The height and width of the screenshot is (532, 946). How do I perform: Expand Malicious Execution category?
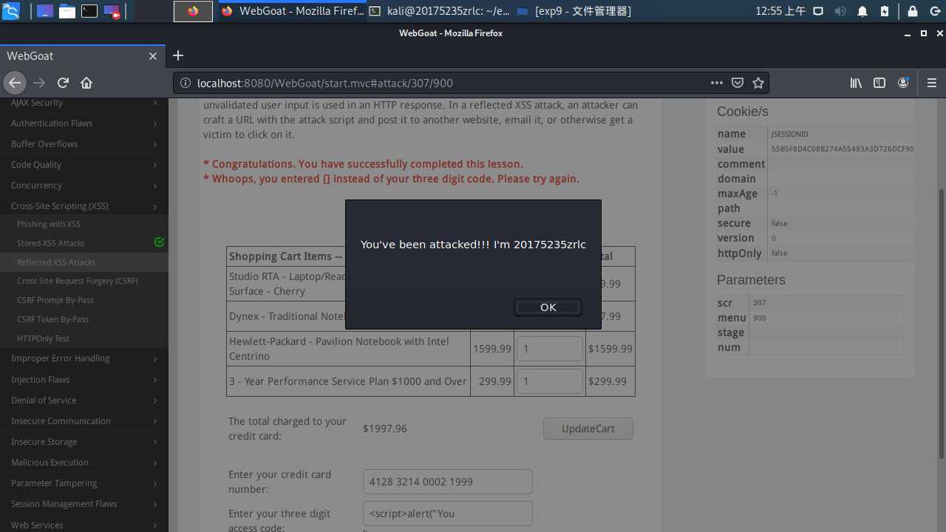[x=84, y=463]
